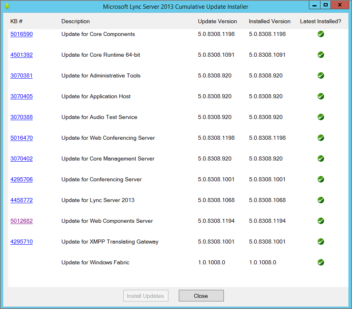352x309 pixels.
Task: Select 'Update for Core Management Server' text
Action: (108, 159)
